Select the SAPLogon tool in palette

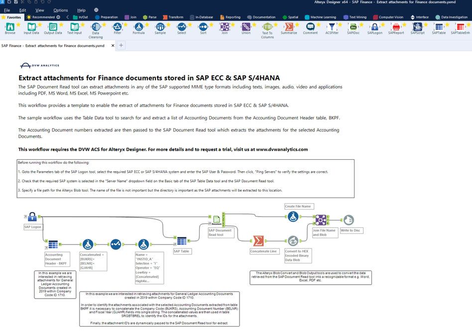coord(375,27)
